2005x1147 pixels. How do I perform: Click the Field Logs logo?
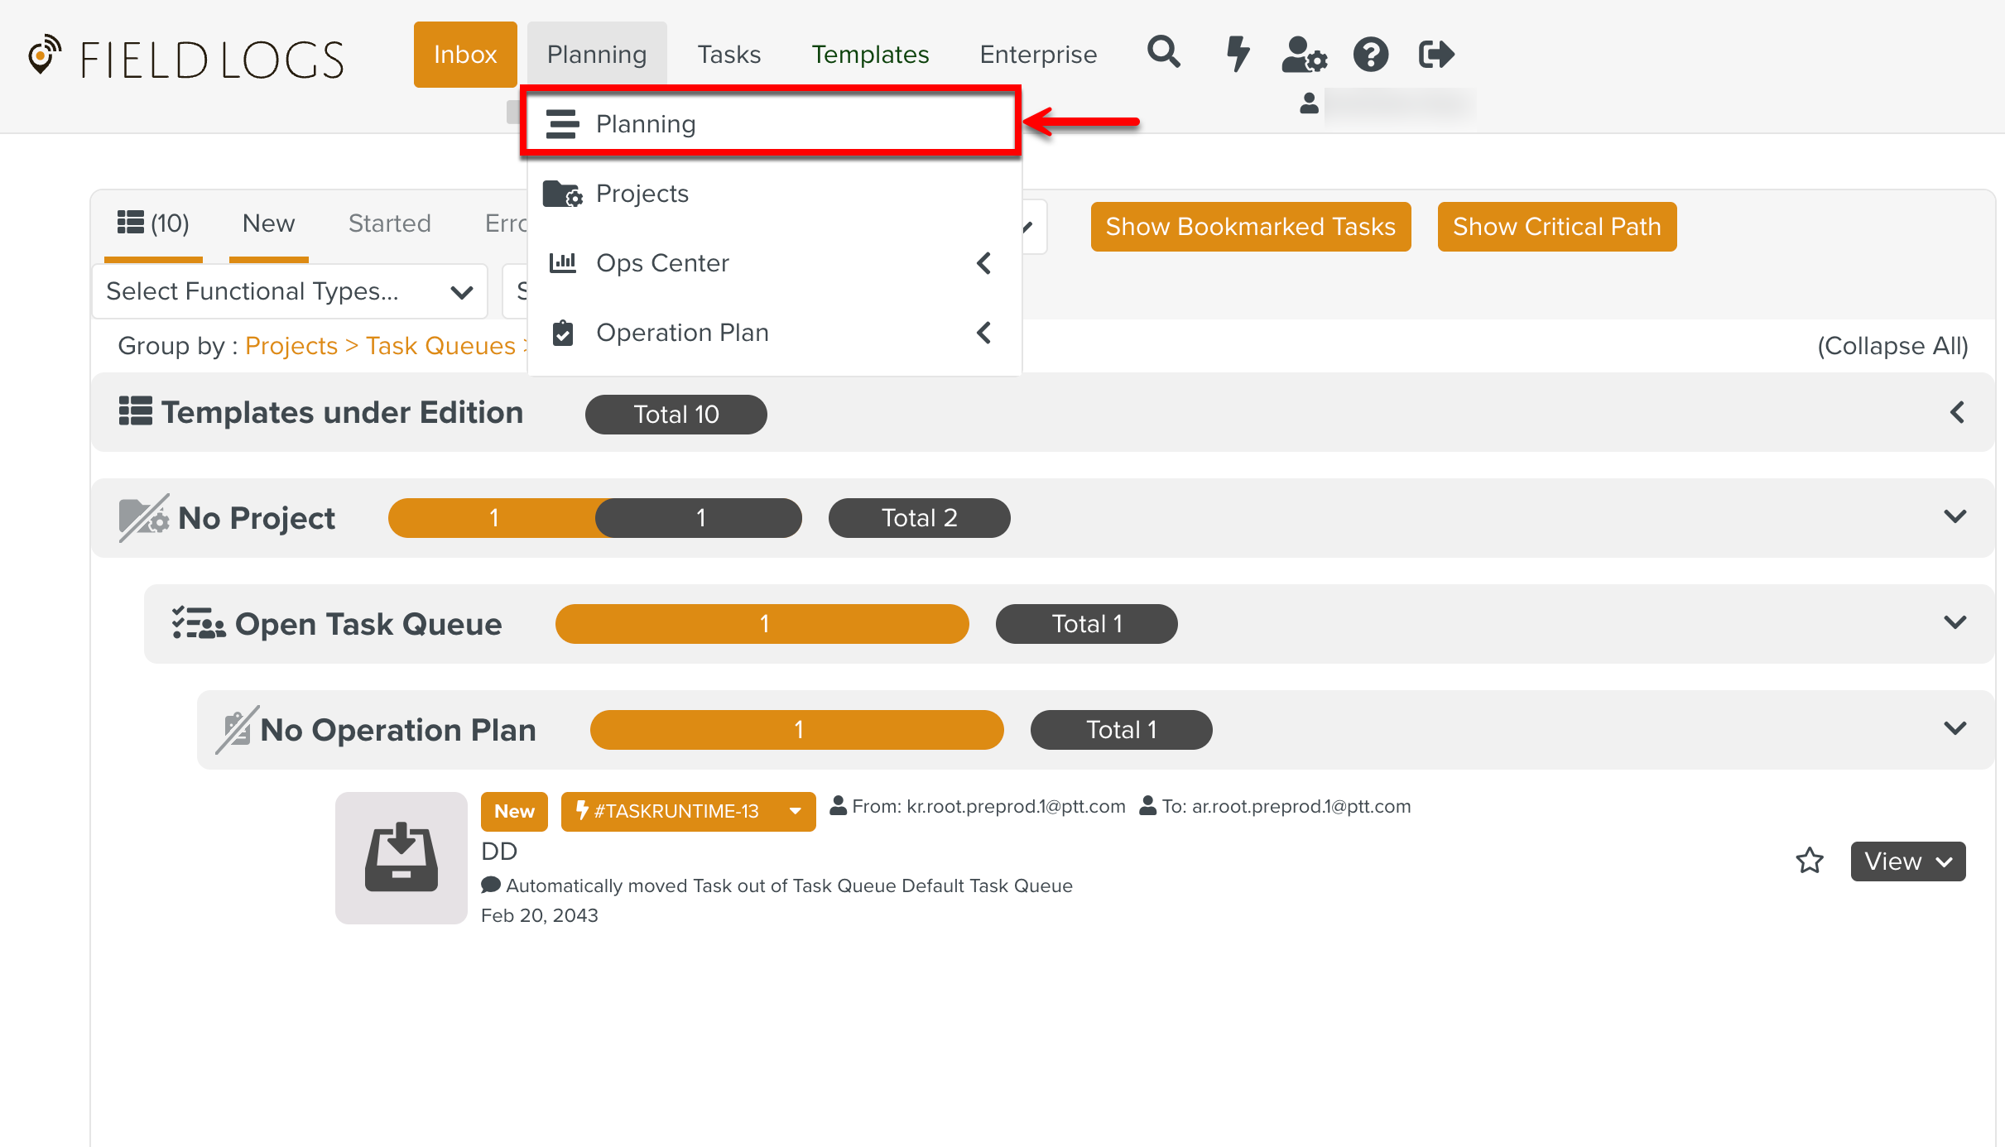pyautogui.click(x=187, y=59)
